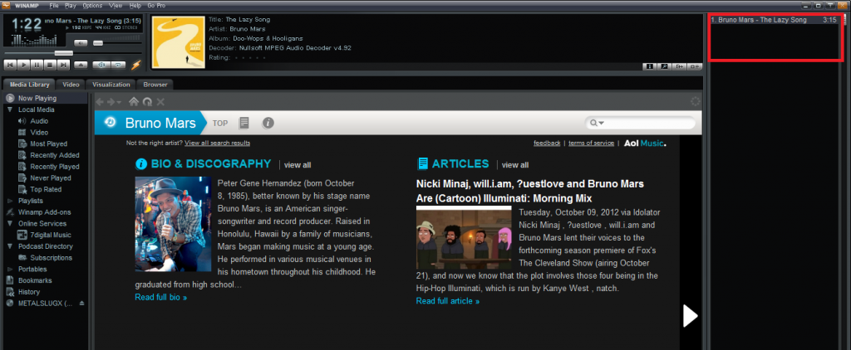Viewport: 851px width, 350px height.
Task: Switch to the Browser tab
Action: 155,85
